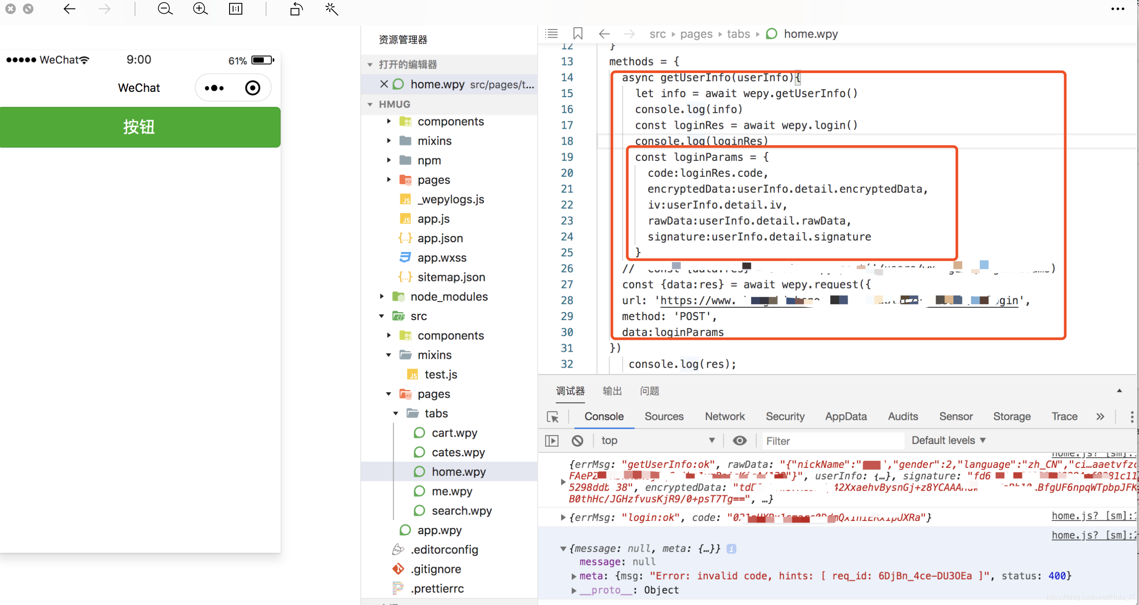Click the actual size 1:1 icon
Image resolution: width=1139 pixels, height=605 pixels.
tap(236, 9)
